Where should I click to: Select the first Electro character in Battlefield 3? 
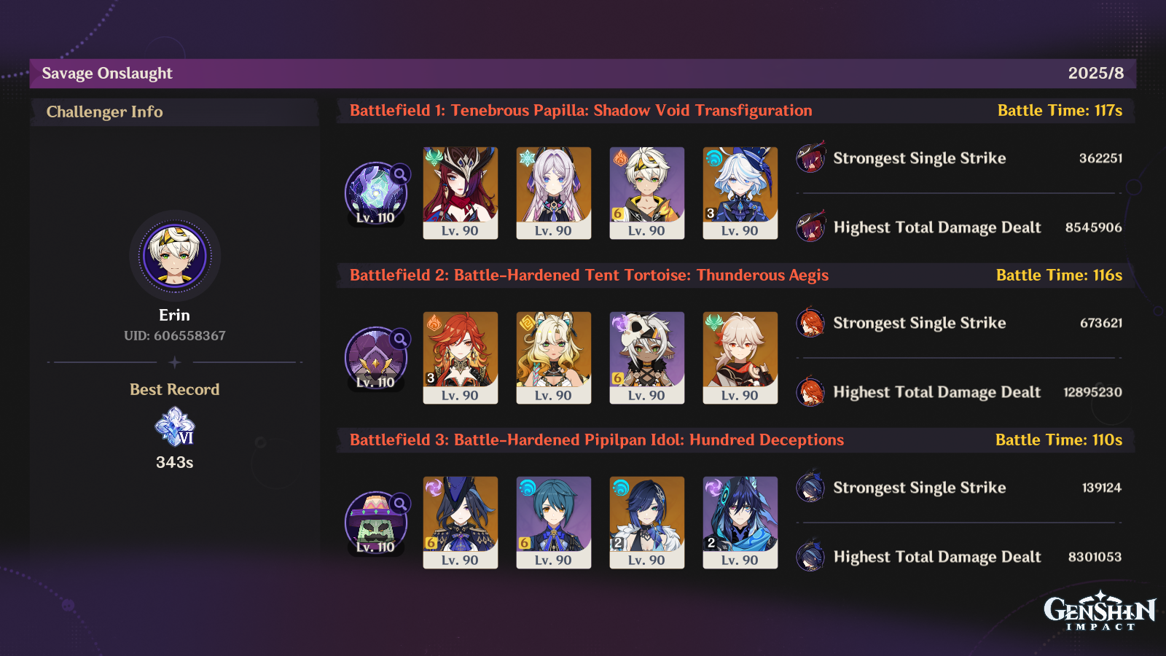coord(461,523)
